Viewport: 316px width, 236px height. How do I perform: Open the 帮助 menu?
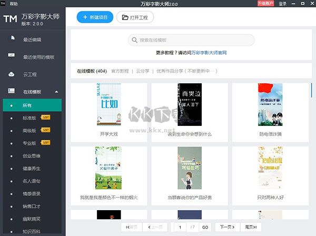pos(14,4)
